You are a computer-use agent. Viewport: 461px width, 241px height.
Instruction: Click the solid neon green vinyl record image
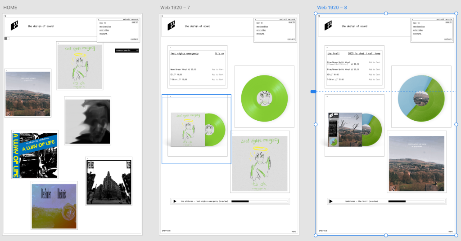pyautogui.click(x=264, y=96)
